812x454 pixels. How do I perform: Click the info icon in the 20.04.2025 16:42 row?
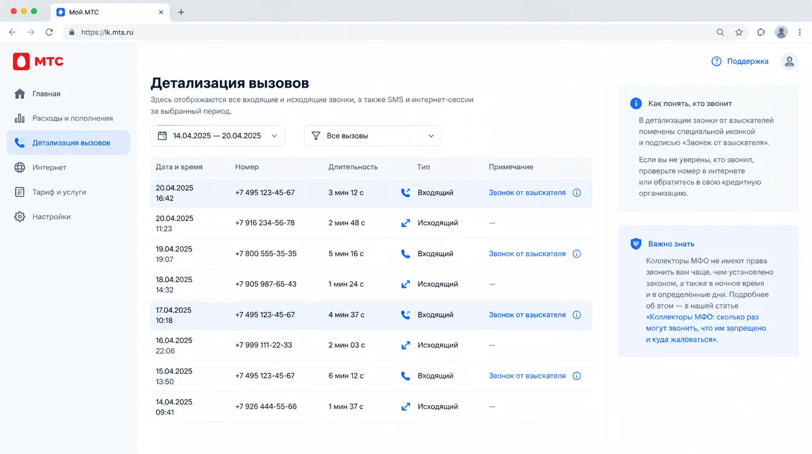pyautogui.click(x=576, y=193)
